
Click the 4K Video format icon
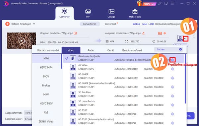point(73,67)
